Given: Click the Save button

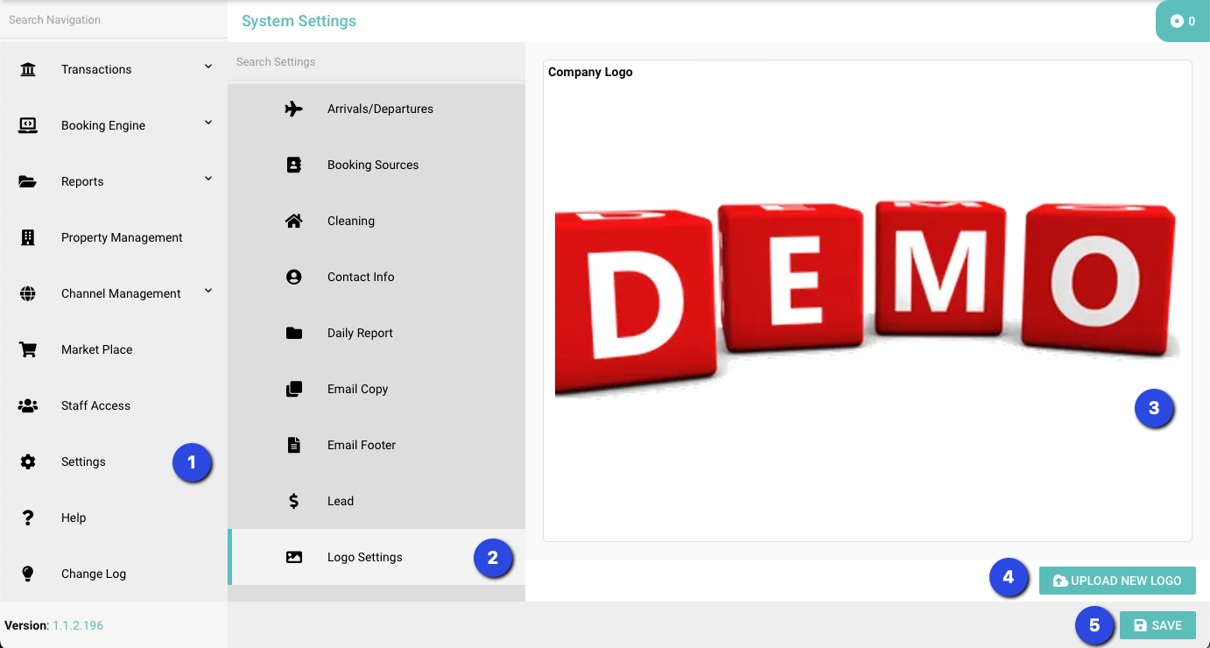Looking at the screenshot, I should tap(1157, 625).
